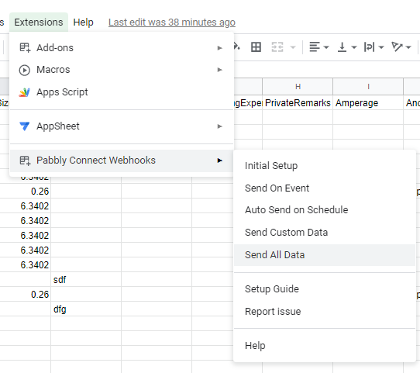
Task: Choose Auto Send on Schedule
Action: pos(325,210)
